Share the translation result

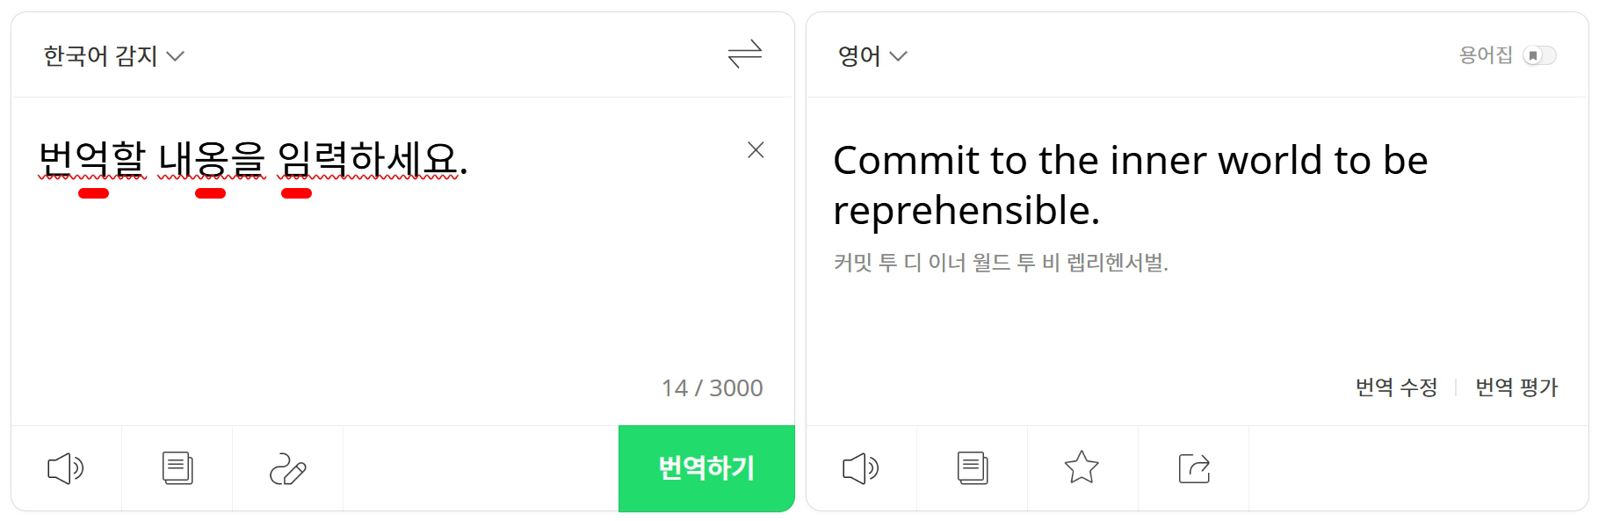1194,468
